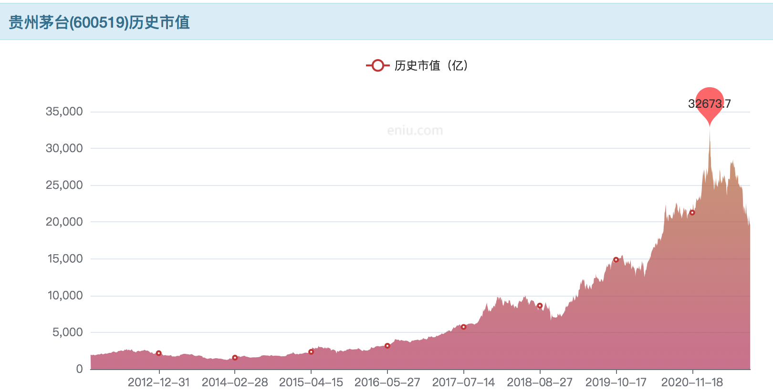This screenshot has width=773, height=392.
Task: Toggle the 历史市值（亿）legend series
Action: [417, 66]
